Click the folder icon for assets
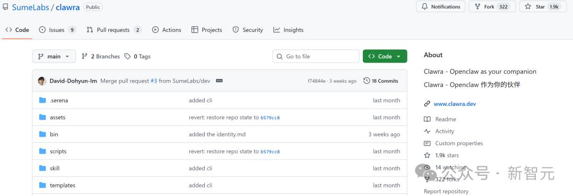573x196 pixels. (x=42, y=118)
